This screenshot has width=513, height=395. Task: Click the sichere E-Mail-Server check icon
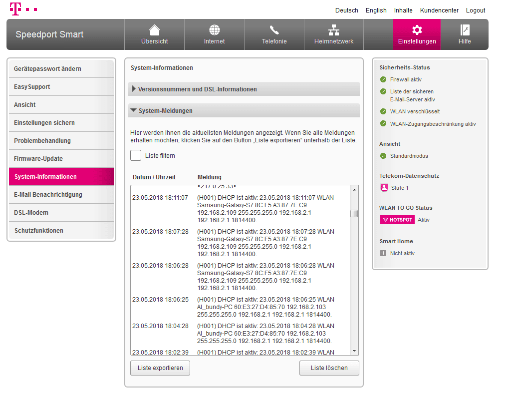pos(383,91)
